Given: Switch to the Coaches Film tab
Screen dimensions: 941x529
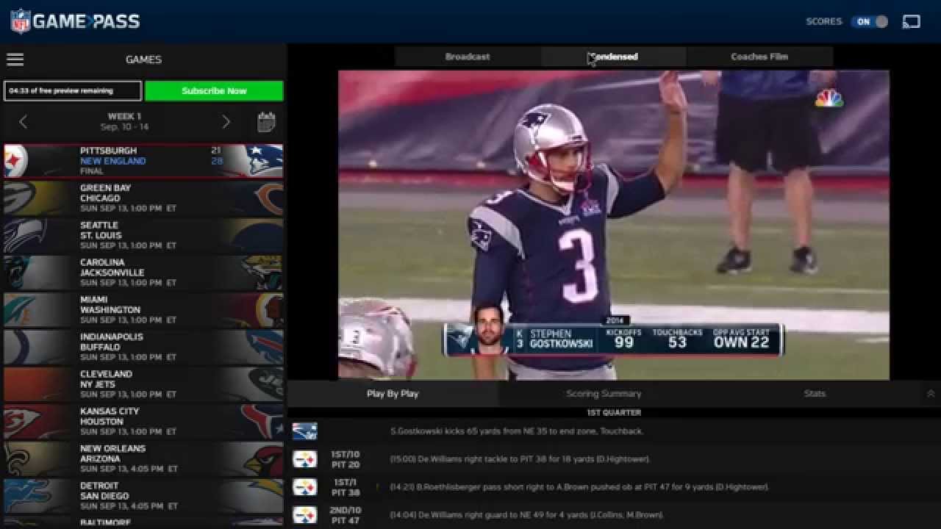Looking at the screenshot, I should click(759, 57).
